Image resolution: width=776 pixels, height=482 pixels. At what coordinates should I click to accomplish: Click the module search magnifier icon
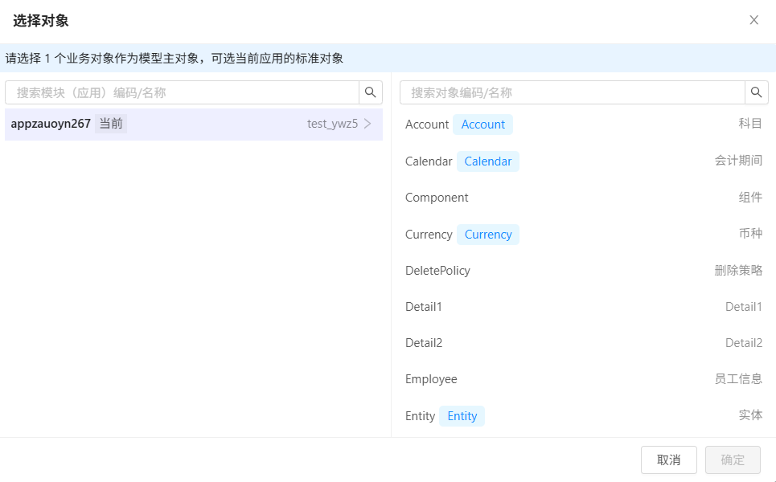(371, 92)
